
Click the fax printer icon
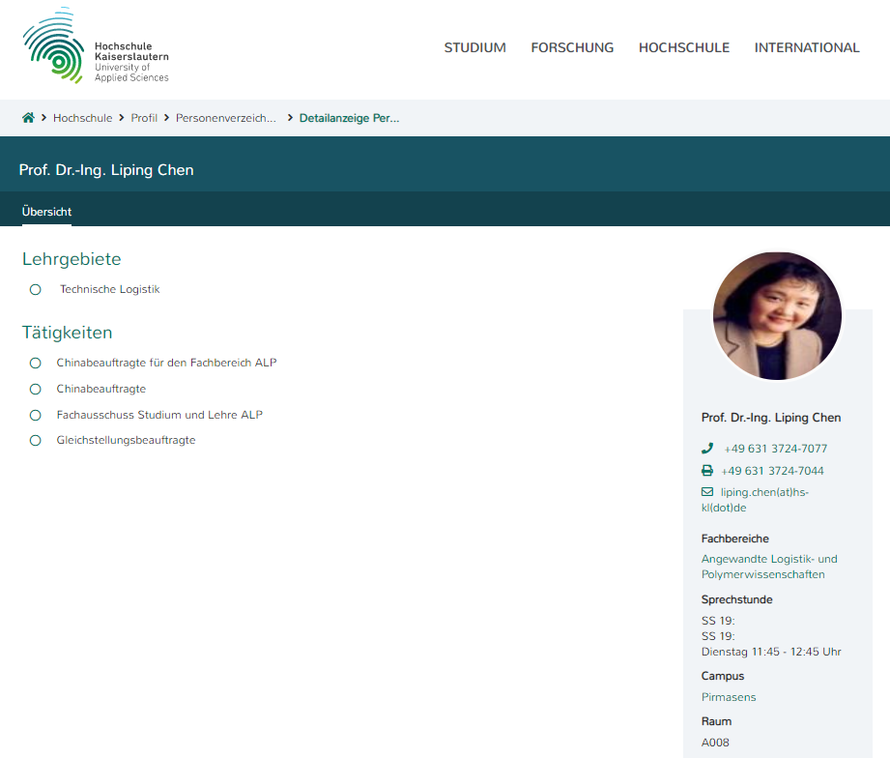707,471
